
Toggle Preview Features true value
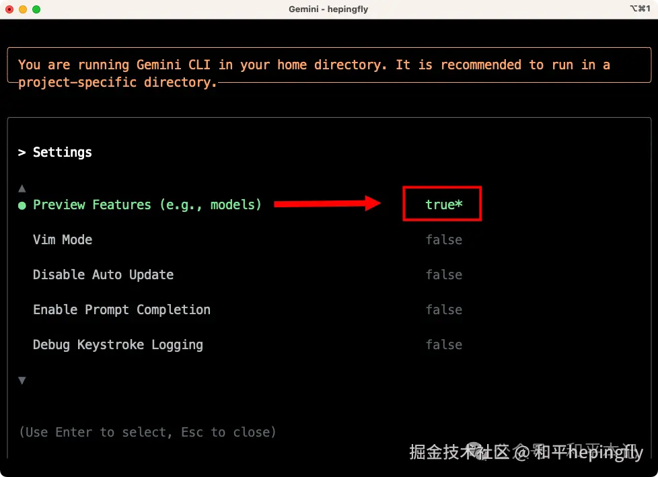tap(443, 205)
